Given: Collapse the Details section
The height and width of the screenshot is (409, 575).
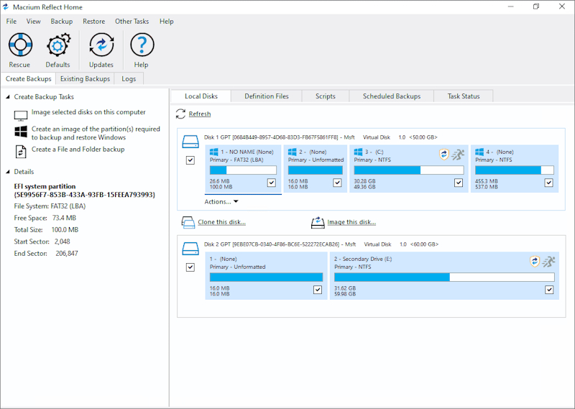Looking at the screenshot, I should pos(8,172).
